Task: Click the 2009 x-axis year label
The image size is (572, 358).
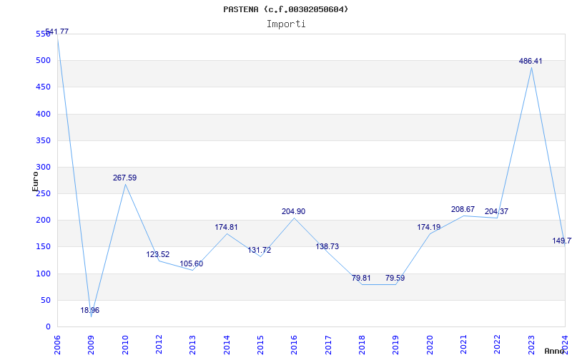Action: [x=92, y=345]
